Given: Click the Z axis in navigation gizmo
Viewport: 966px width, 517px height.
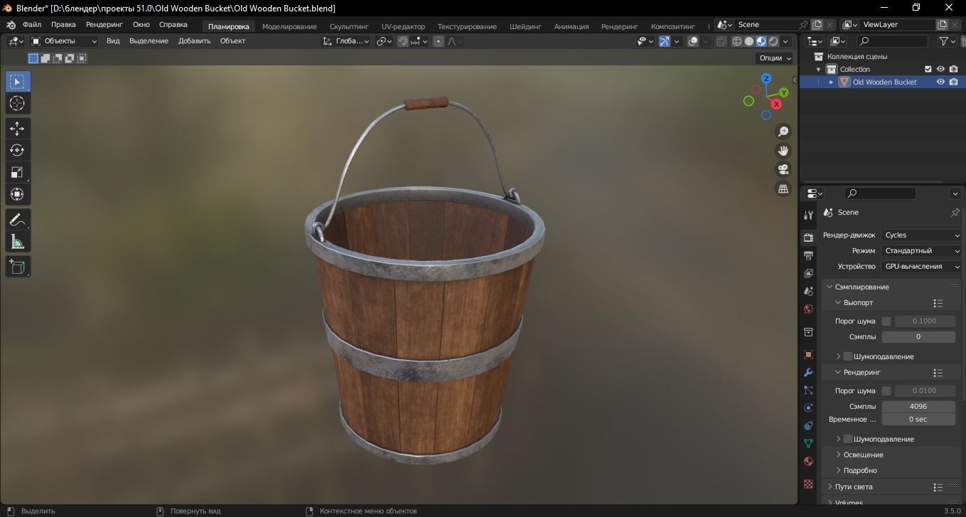Looking at the screenshot, I should 766,78.
